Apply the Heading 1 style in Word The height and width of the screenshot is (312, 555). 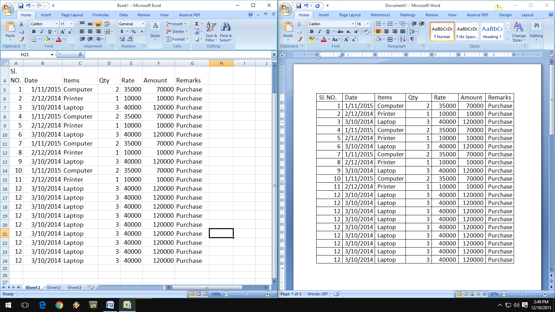tap(492, 31)
